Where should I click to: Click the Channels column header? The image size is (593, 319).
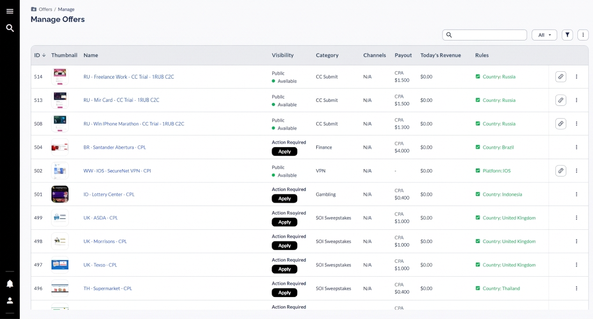(375, 55)
